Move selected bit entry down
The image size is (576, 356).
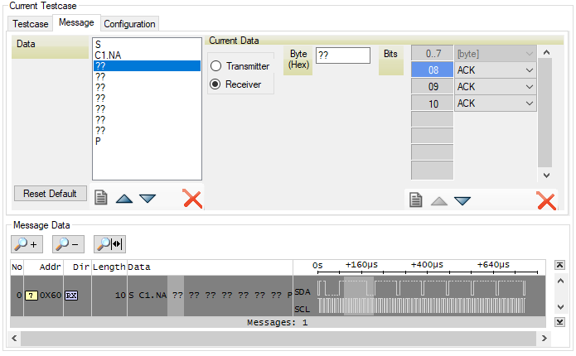point(462,200)
